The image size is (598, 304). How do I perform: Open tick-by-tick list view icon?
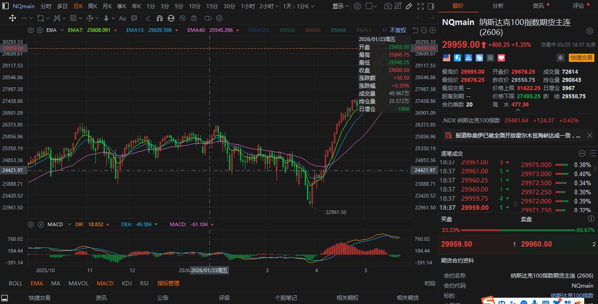click(x=593, y=153)
